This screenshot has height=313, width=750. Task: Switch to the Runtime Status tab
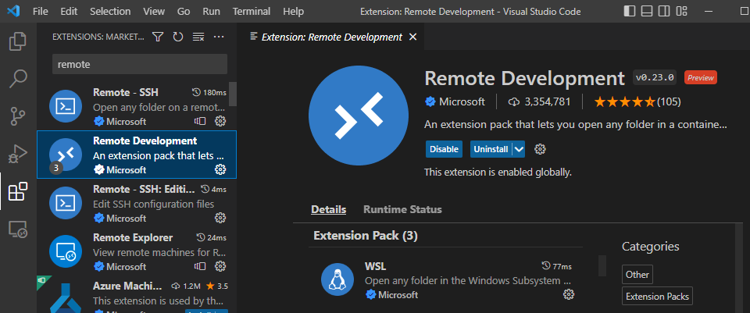[x=403, y=209]
